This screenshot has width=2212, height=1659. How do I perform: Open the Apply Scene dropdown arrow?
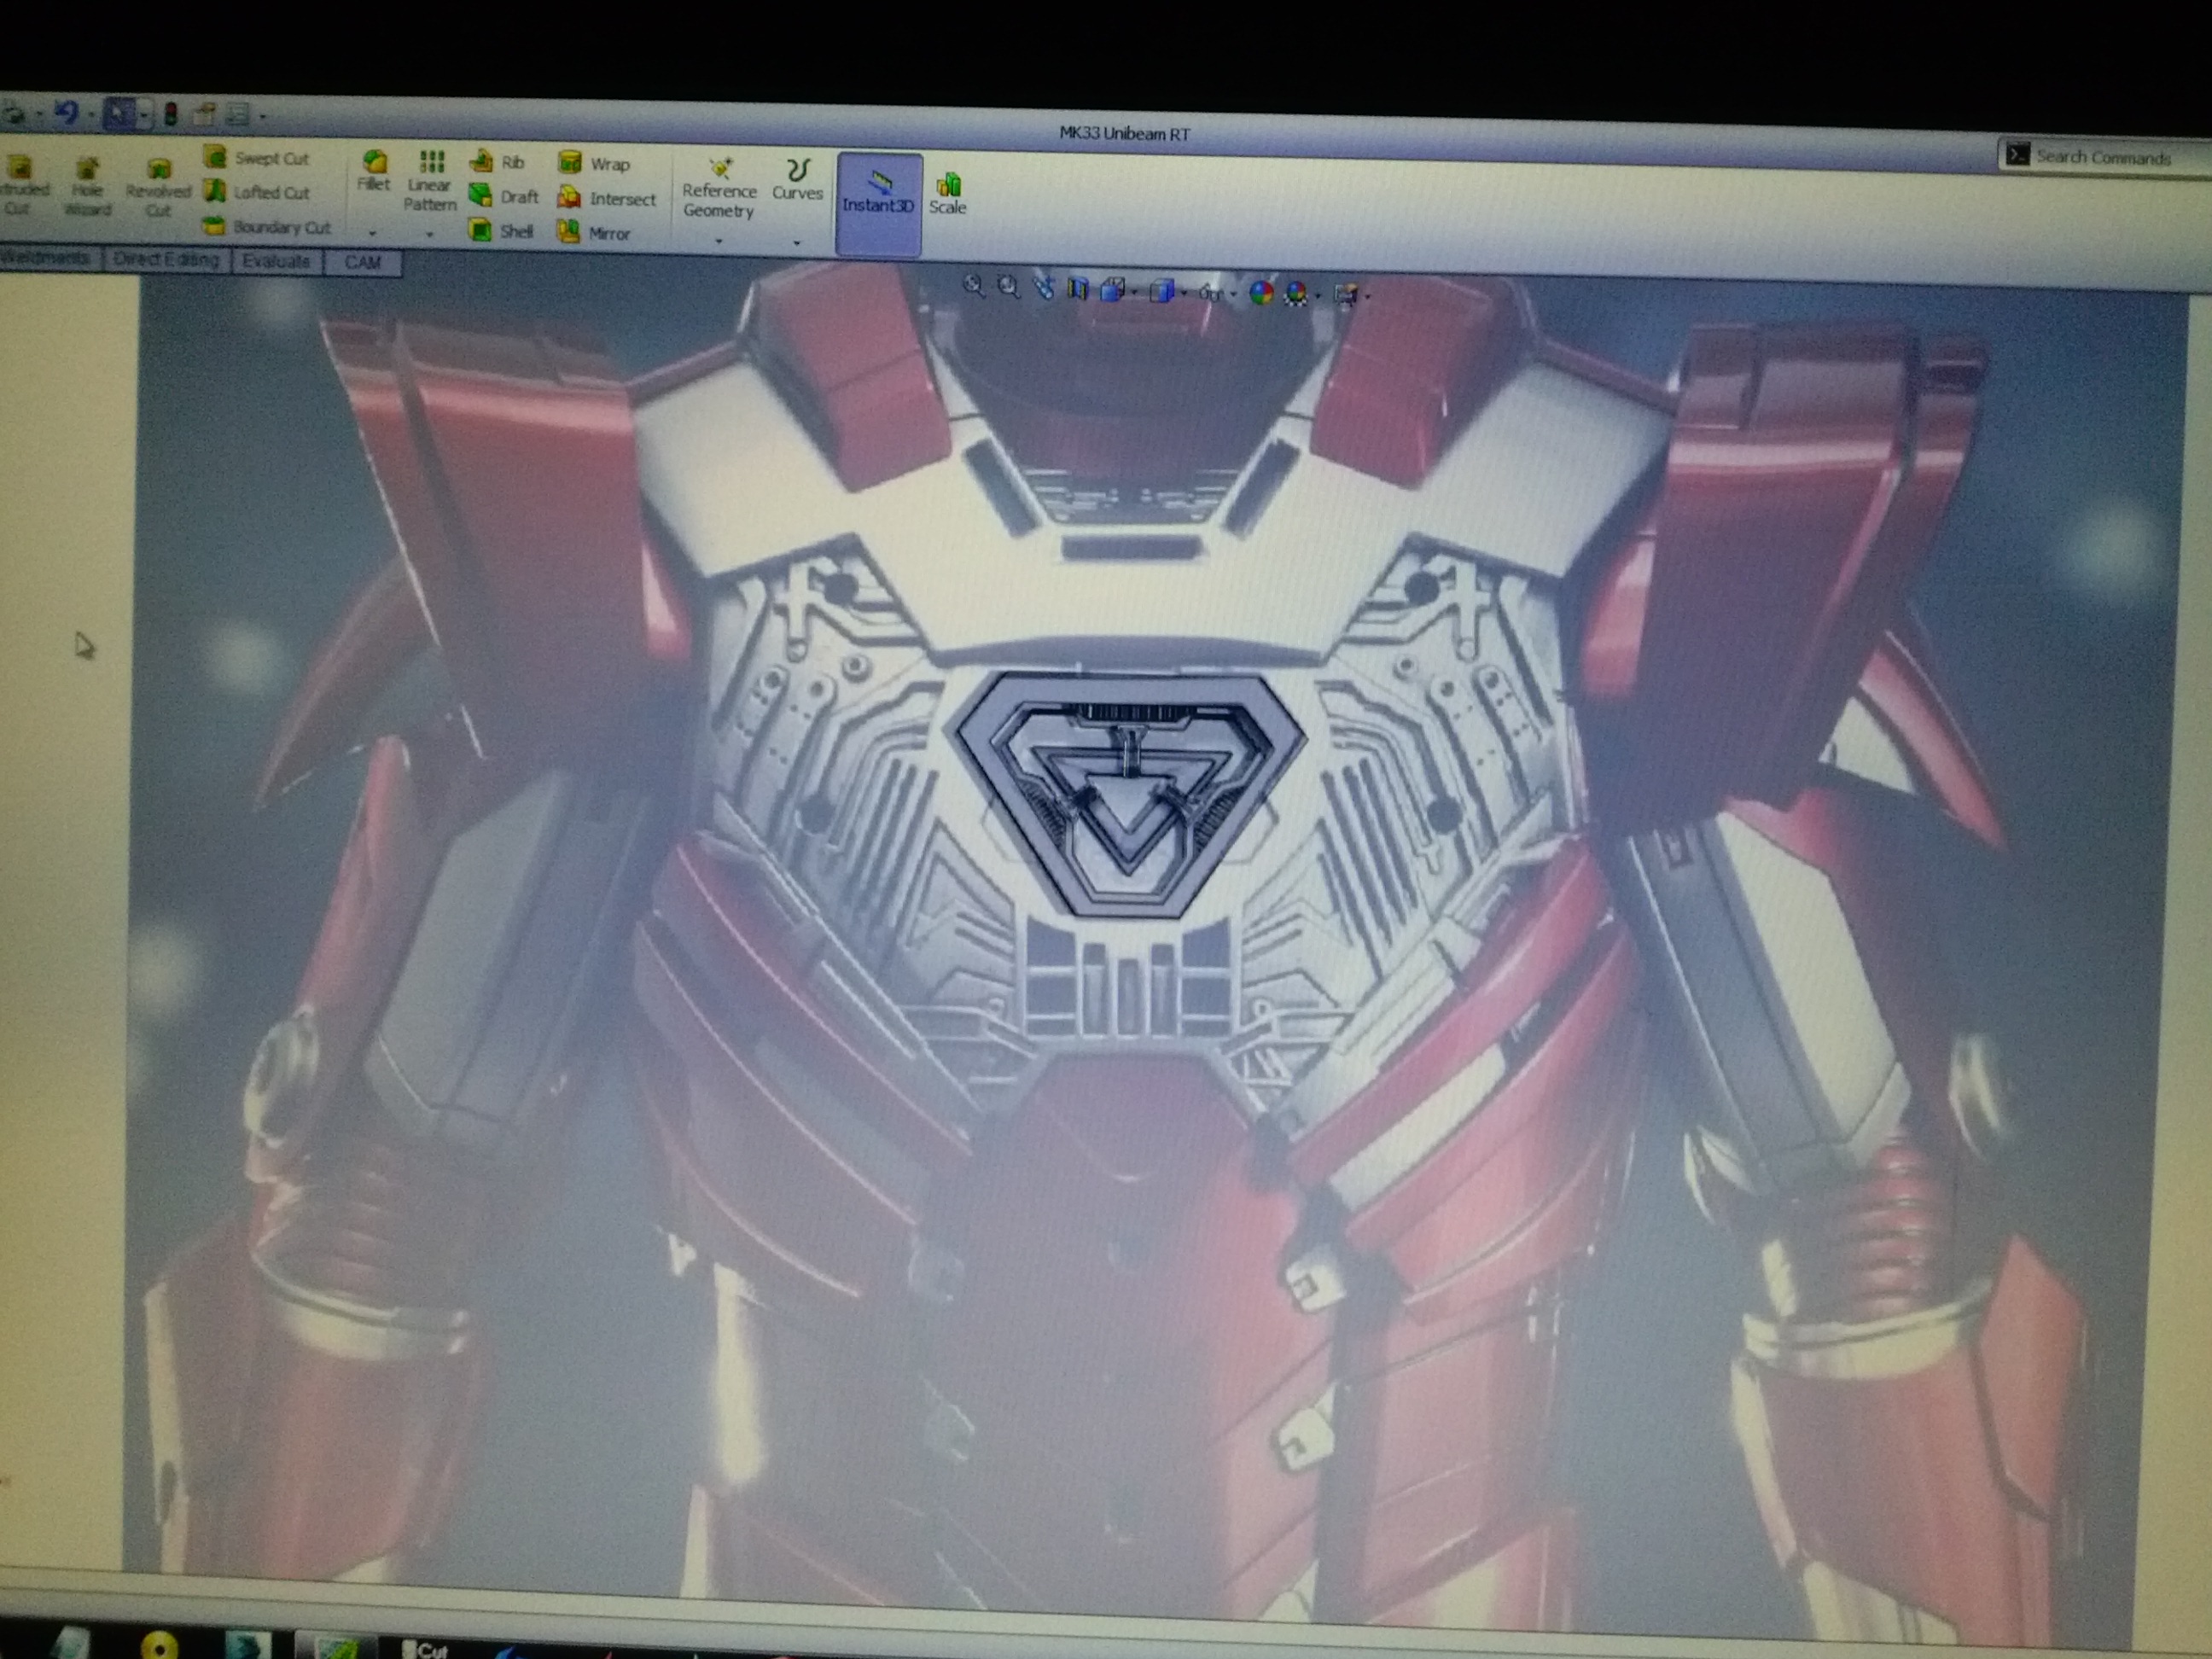click(x=1319, y=296)
